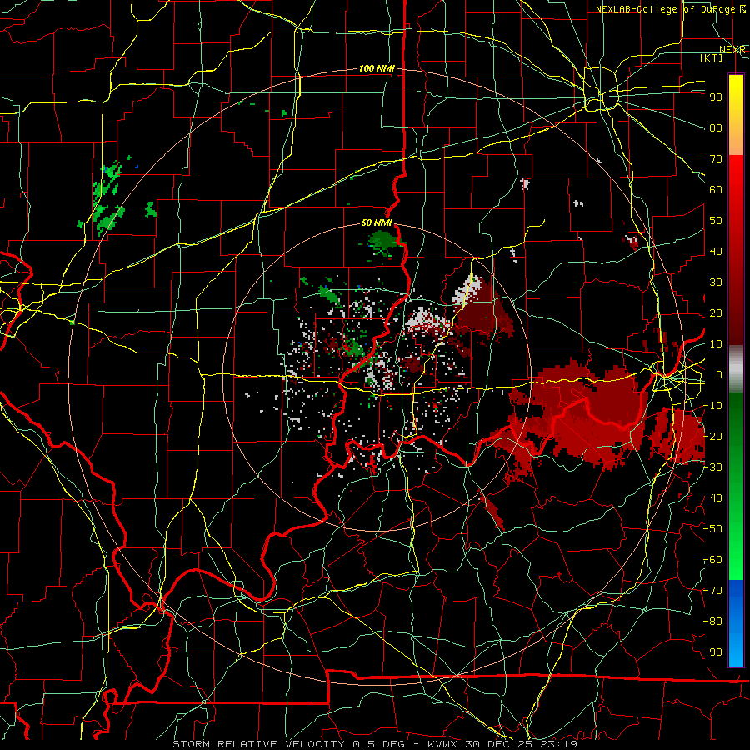Click the 70 value on the velocity scale

(x=716, y=159)
